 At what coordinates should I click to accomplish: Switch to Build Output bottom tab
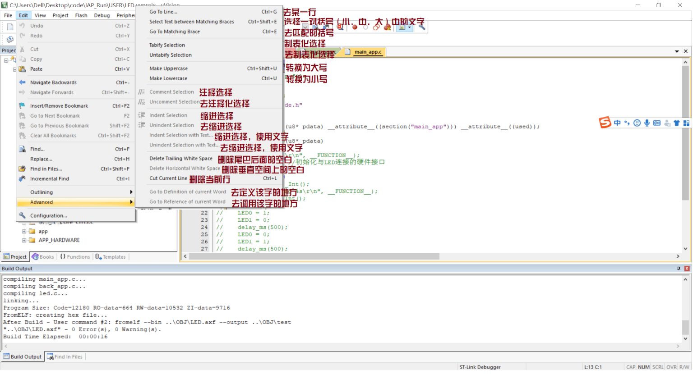pyautogui.click(x=22, y=357)
